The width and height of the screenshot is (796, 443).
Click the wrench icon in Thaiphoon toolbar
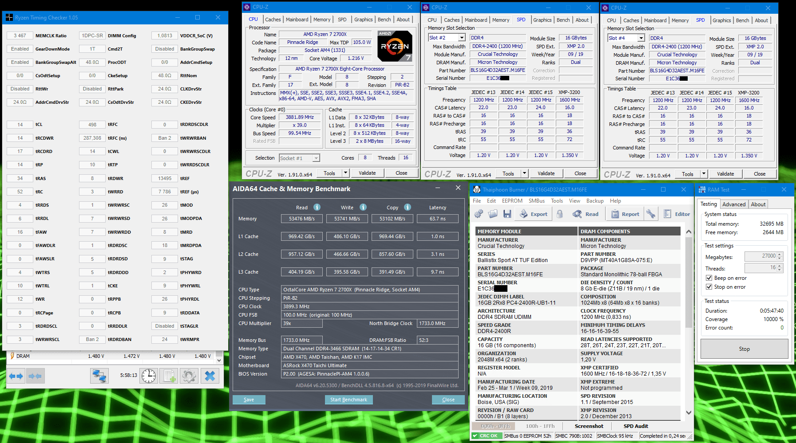(x=651, y=214)
